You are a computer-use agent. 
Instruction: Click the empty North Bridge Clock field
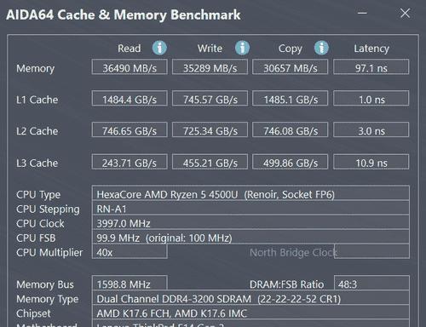(x=371, y=251)
